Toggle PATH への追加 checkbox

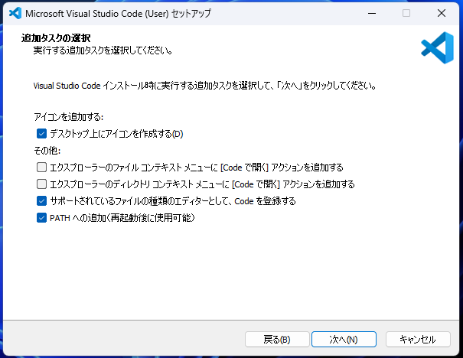click(41, 218)
